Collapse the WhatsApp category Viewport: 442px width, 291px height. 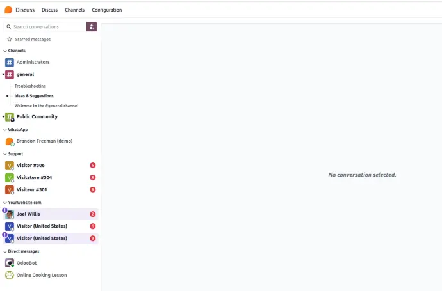[x=4, y=130]
